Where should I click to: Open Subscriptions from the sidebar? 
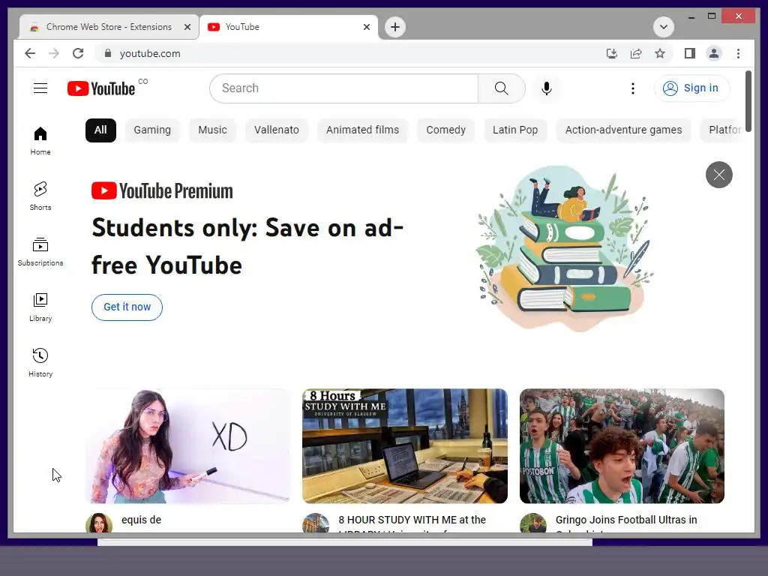coord(40,252)
